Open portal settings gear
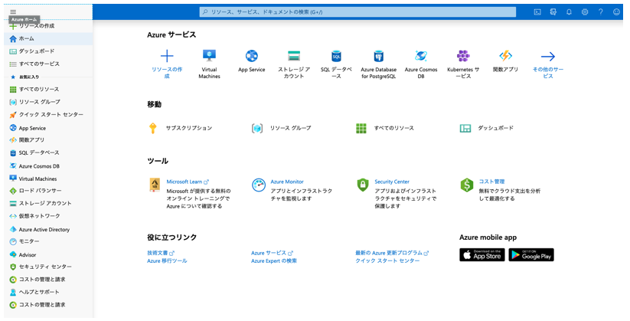This screenshot has width=630, height=321. tap(585, 12)
